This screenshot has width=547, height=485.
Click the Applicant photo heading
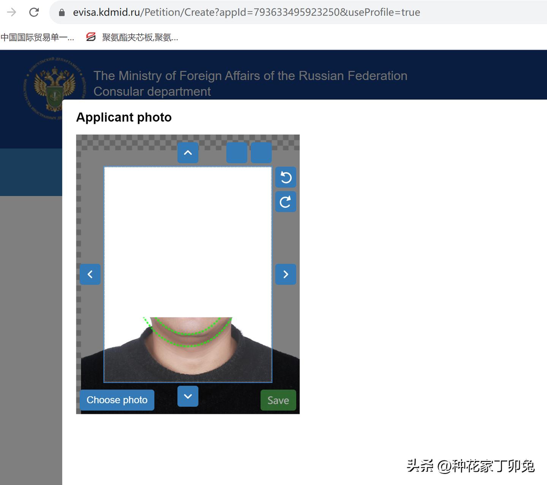coord(124,117)
